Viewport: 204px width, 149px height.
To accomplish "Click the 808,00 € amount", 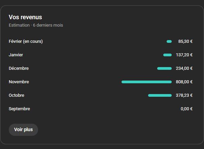I will (184, 82).
